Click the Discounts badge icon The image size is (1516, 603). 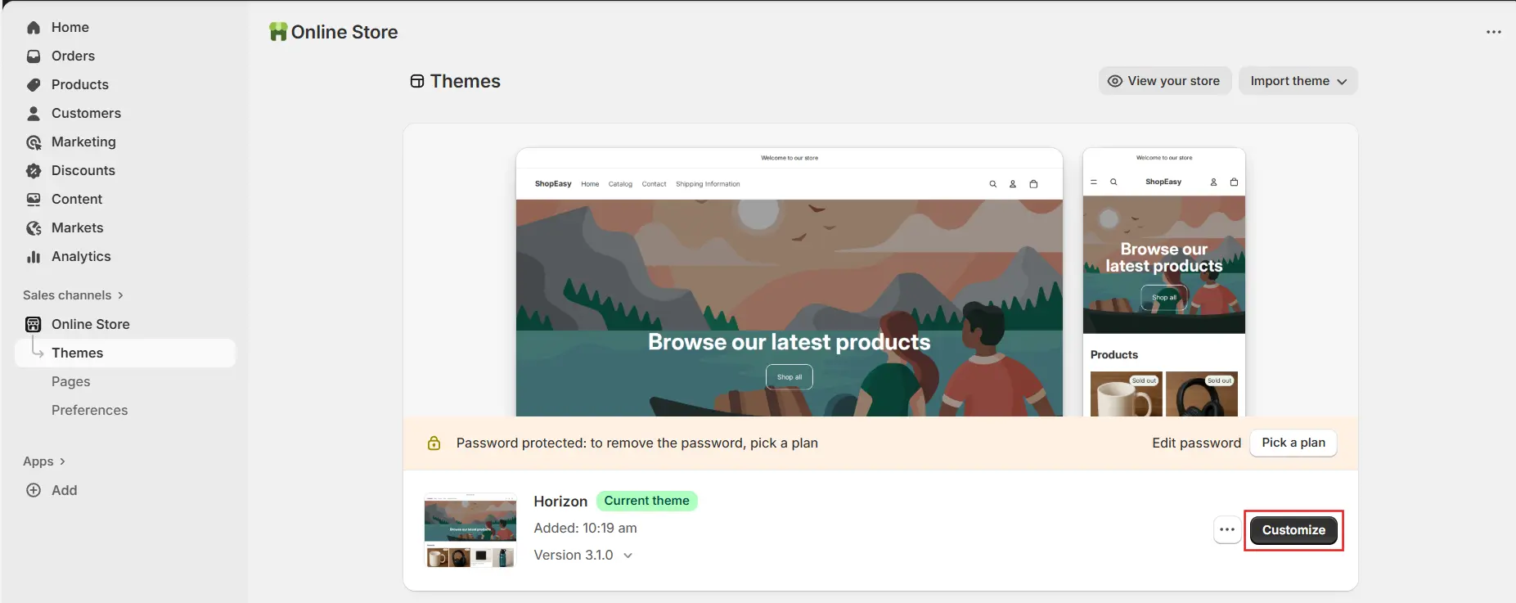(34, 171)
